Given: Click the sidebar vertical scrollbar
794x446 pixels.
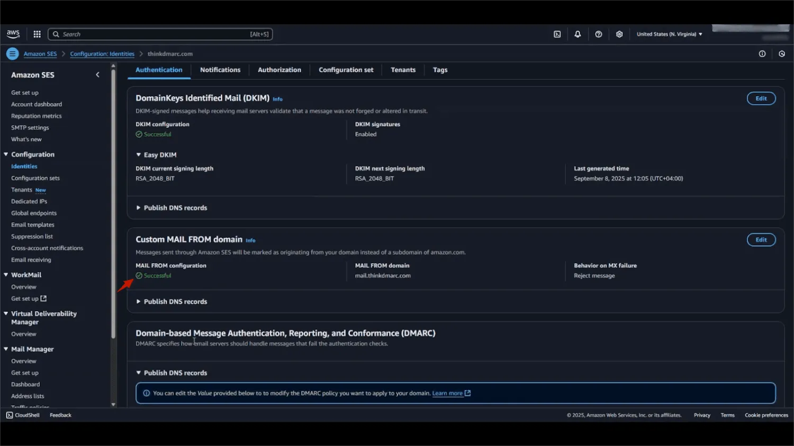Looking at the screenshot, I should click(x=113, y=203).
